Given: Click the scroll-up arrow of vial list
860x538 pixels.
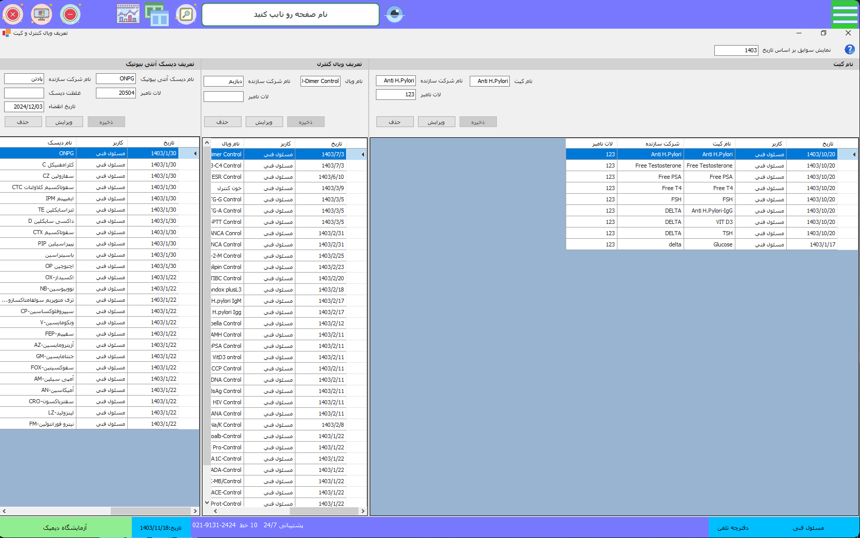Looking at the screenshot, I should coord(207,143).
